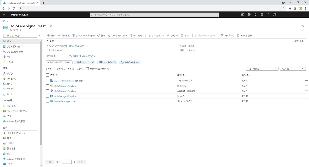Remove the 場所 == すべて filter
The image size is (309, 167).
115,62
